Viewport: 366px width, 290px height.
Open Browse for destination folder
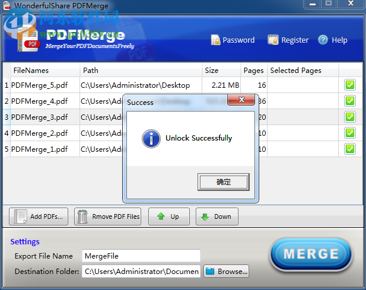[x=226, y=271]
